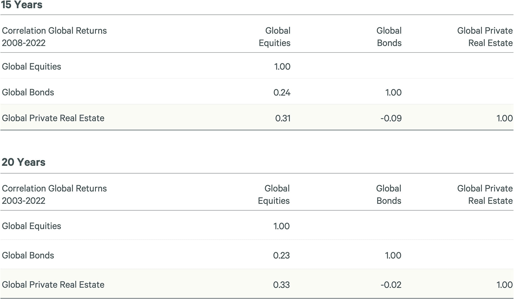This screenshot has width=514, height=299.
Task: Click the 0.24 correlation value
Action: [282, 93]
